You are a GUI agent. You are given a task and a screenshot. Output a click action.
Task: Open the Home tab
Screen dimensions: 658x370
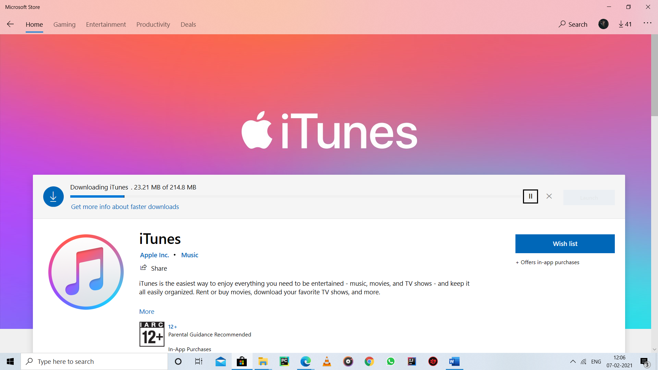click(34, 24)
